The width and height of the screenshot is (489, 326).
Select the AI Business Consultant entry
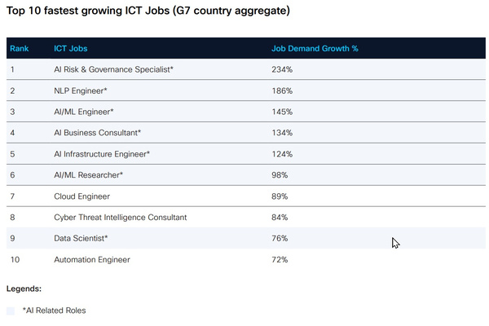tap(97, 133)
